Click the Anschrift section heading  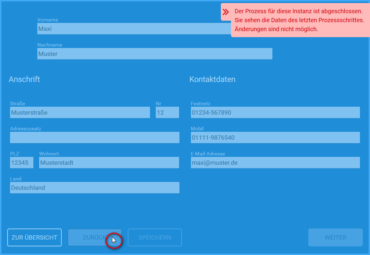tap(24, 79)
